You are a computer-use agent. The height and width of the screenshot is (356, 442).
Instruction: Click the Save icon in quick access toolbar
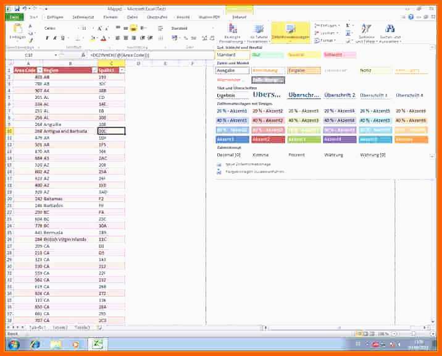[x=17, y=9]
